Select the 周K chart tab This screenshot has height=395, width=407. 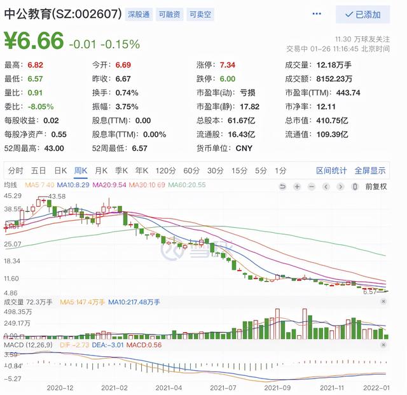click(81, 170)
